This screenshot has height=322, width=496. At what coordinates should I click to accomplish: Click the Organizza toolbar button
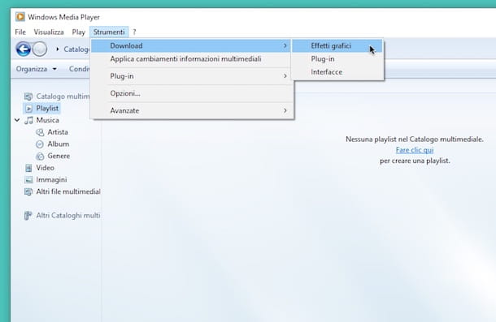click(37, 69)
